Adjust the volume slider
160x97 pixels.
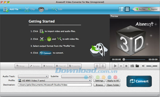[152, 66]
